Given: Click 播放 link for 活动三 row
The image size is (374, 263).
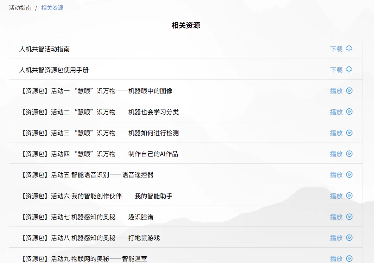Looking at the screenshot, I should coord(336,133).
